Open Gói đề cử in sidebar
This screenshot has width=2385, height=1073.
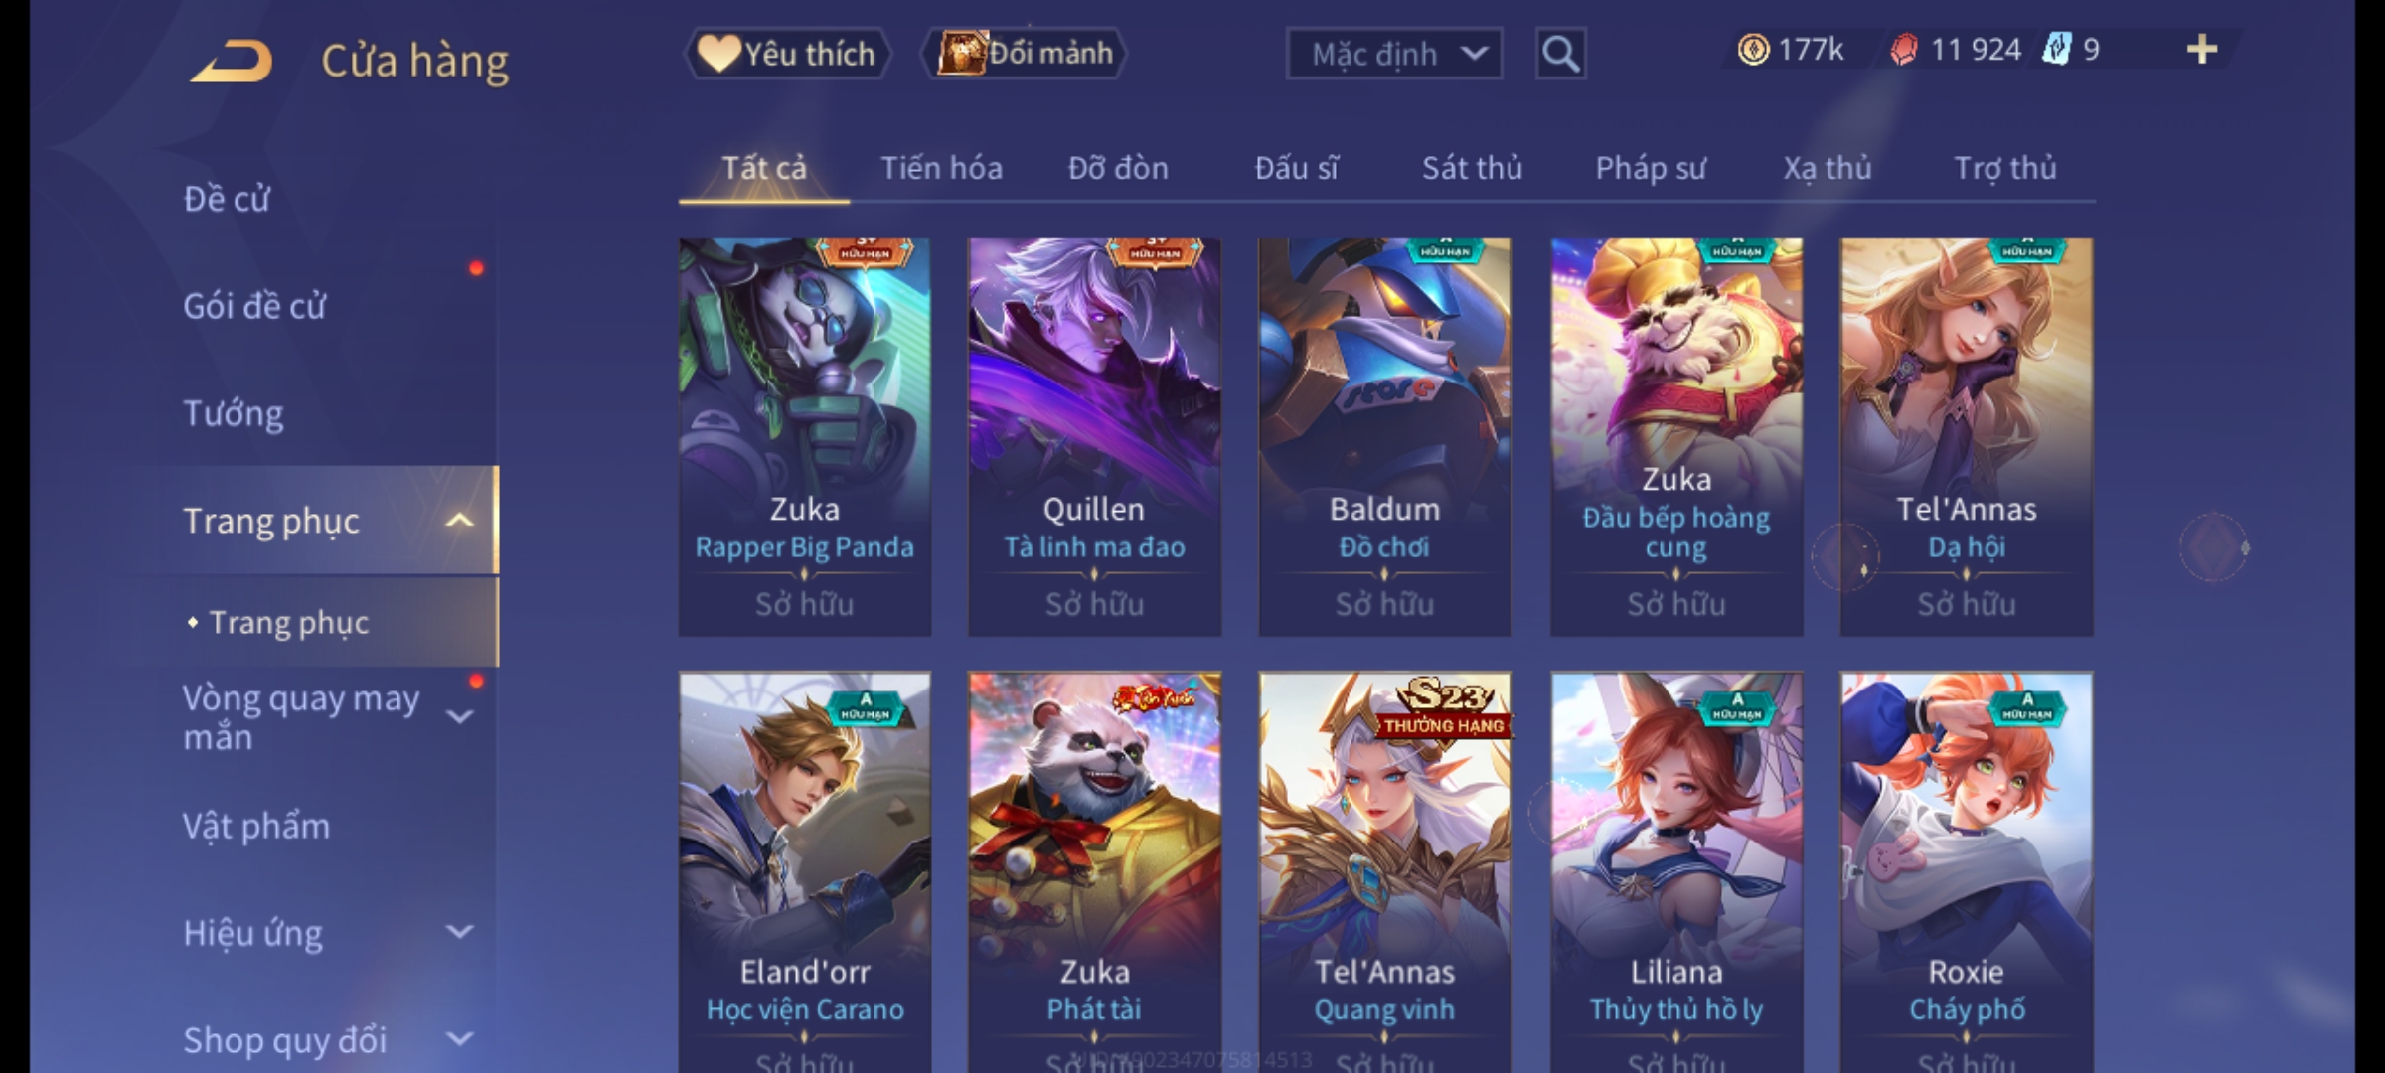click(x=254, y=306)
